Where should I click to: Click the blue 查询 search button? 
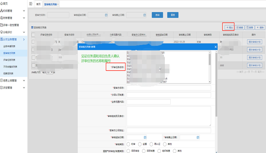pyautogui.click(x=157, y=15)
